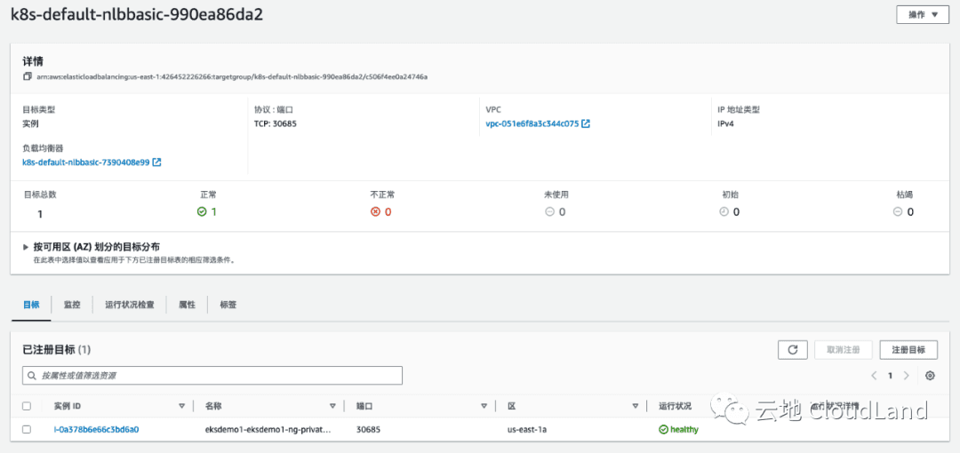Screen dimensions: 960x453
Task: Open the 操作 actions dropdown
Action: point(923,15)
